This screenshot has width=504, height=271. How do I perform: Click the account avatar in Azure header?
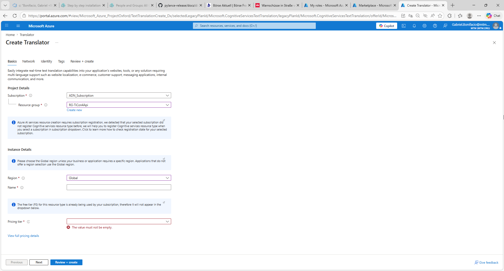click(496, 26)
